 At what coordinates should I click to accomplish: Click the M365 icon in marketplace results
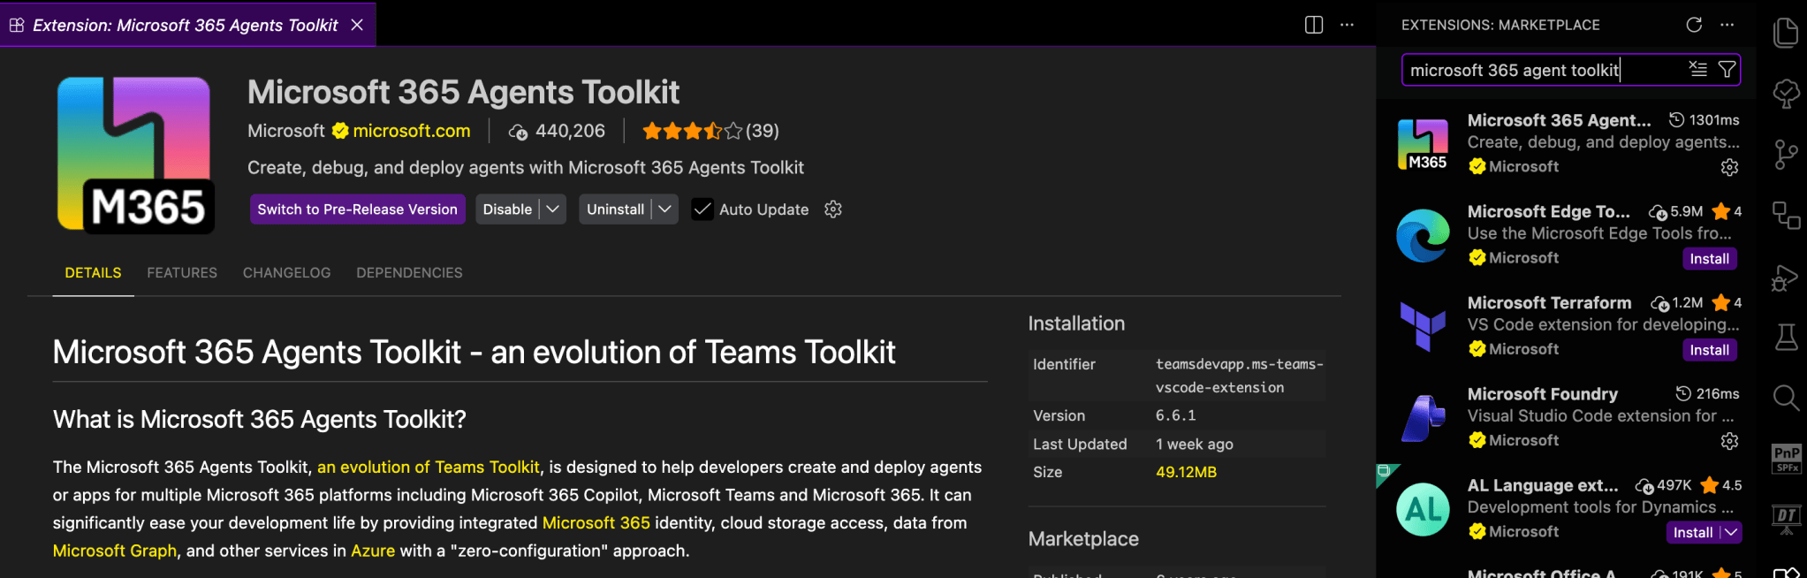[1423, 144]
